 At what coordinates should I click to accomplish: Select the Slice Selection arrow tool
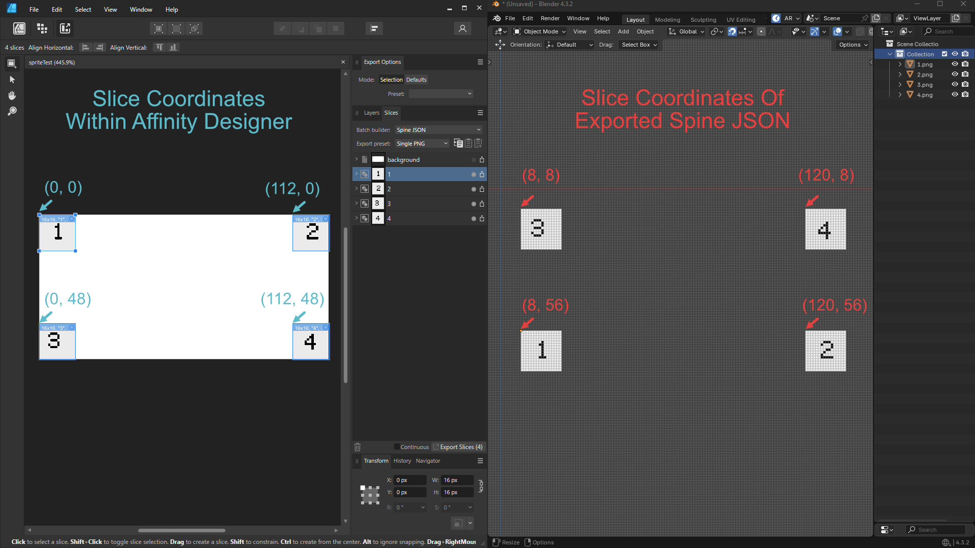(x=12, y=80)
